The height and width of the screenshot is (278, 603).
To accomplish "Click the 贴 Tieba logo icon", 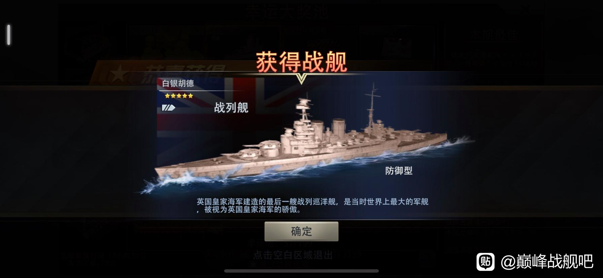I will coord(486,261).
